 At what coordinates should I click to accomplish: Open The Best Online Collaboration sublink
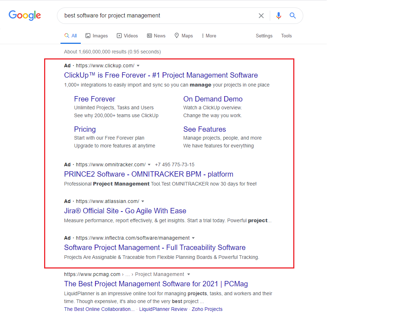point(99,309)
